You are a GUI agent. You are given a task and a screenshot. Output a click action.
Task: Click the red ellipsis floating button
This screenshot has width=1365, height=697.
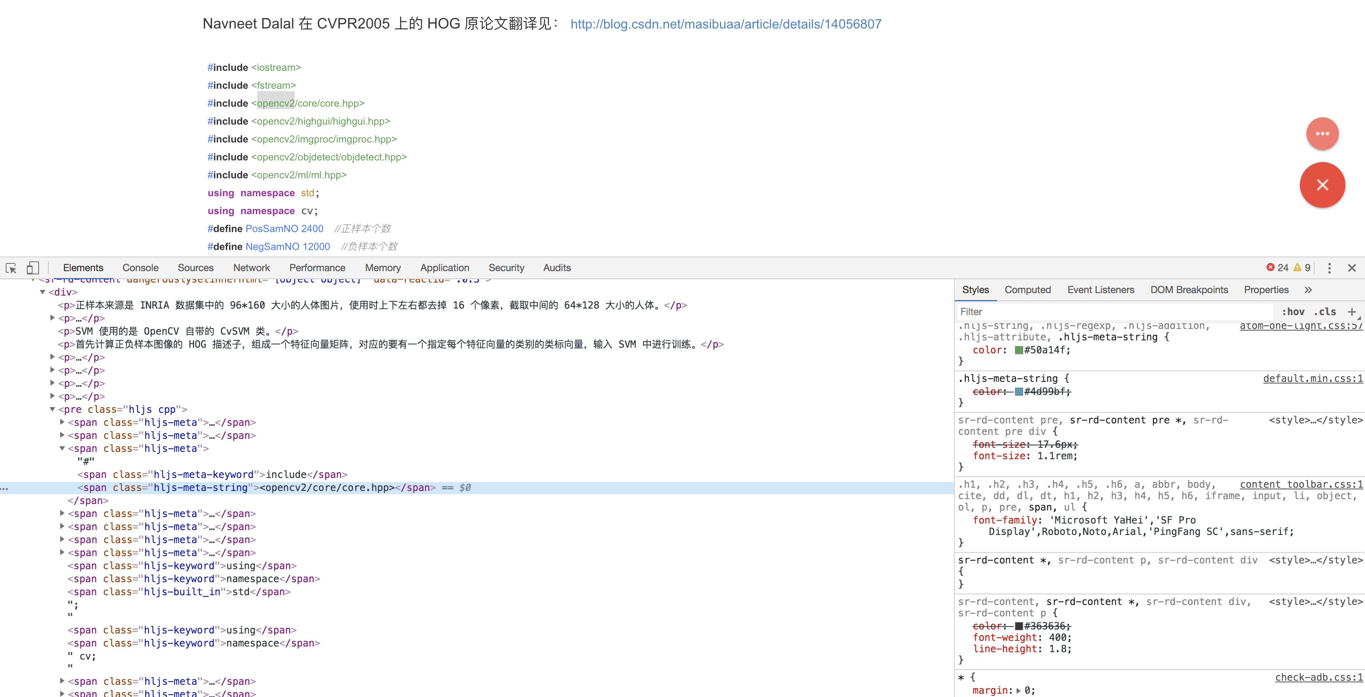pos(1323,134)
